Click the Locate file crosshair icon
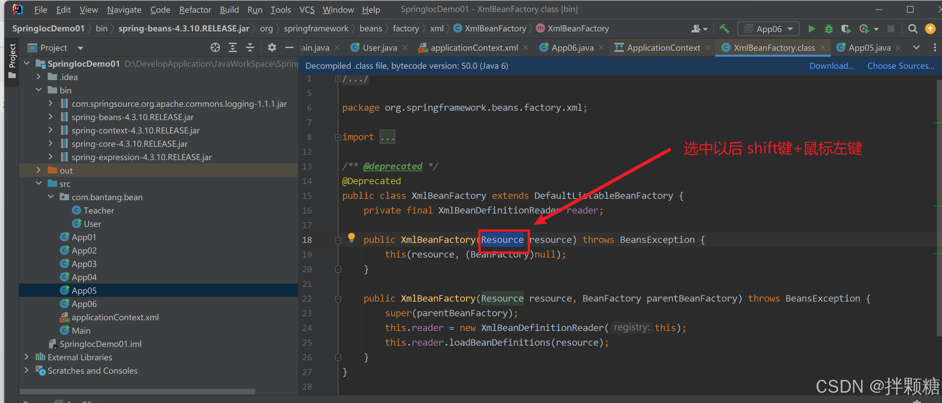The height and width of the screenshot is (403, 942). 215,47
